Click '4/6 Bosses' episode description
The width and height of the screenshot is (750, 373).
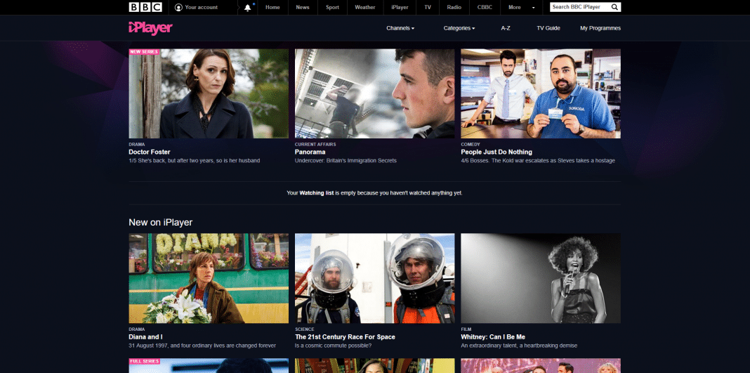click(538, 161)
